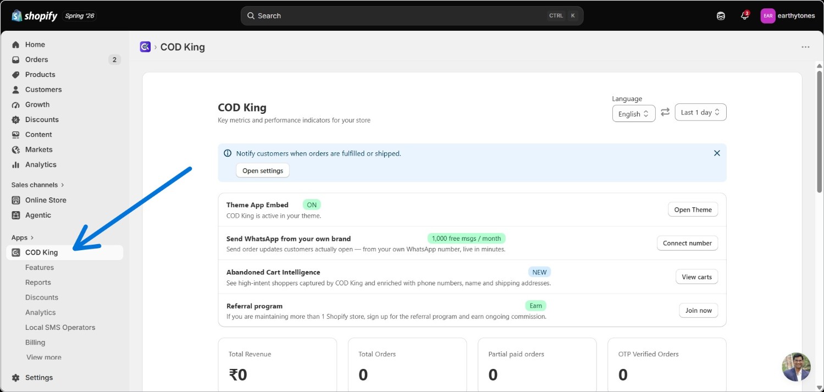The width and height of the screenshot is (824, 392).
Task: Click the Orders inbox icon
Action: pyautogui.click(x=15, y=59)
